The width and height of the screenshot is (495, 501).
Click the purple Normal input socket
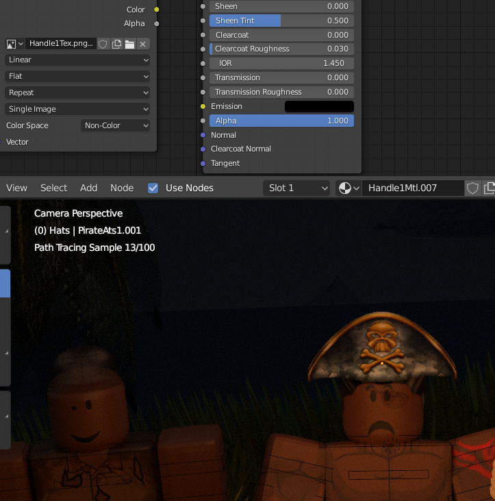click(x=203, y=135)
